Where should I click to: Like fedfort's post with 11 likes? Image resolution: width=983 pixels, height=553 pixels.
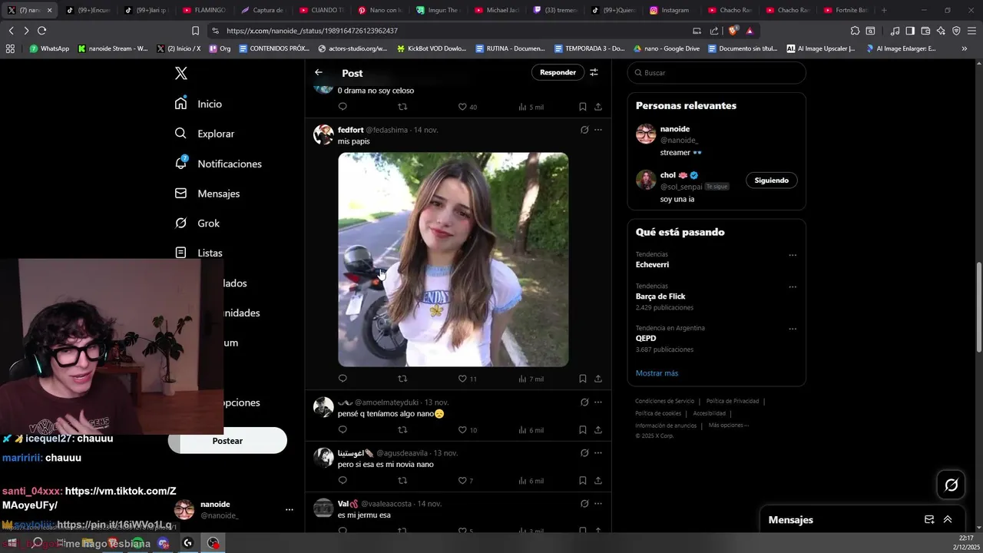coord(467,379)
